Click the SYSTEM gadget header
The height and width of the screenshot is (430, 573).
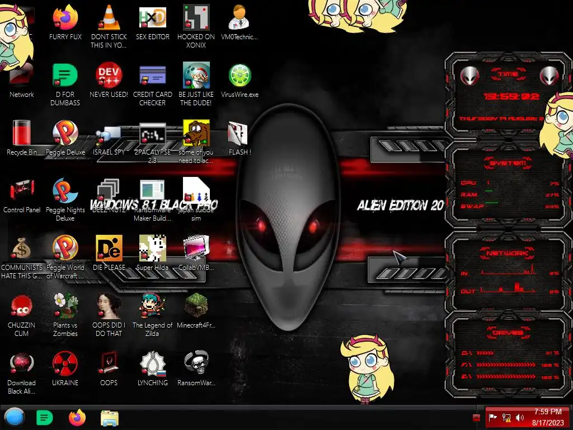[x=508, y=163]
